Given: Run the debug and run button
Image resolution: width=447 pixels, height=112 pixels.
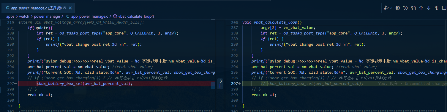Looking at the screenshot, I should click(386, 8).
